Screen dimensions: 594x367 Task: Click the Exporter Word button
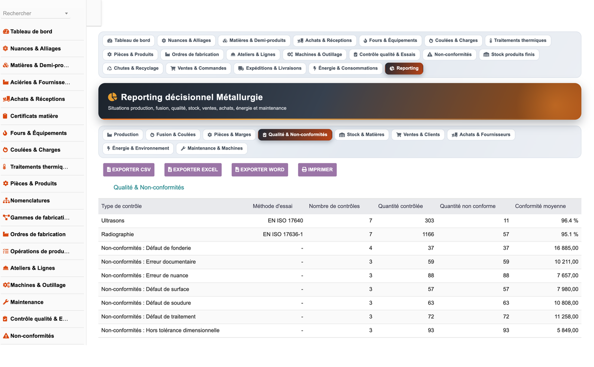[x=260, y=169]
